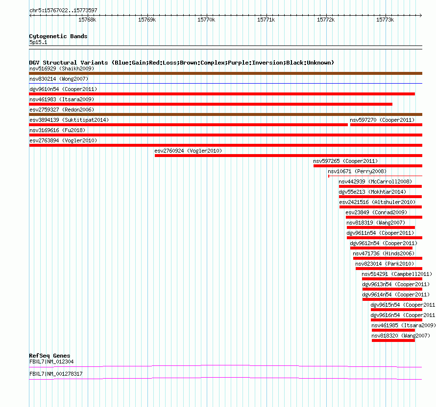
Task: Click nsv818319 (Wang2007) variant label
Action: pos(376,223)
